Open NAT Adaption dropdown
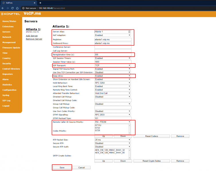Viewport: 216px width, 171px height. point(113,35)
